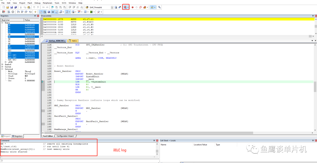Click the Save All icon
This screenshot has width=317, height=163.
coord(15,7)
